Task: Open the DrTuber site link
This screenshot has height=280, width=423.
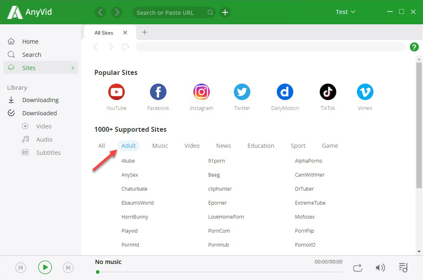Action: point(304,189)
